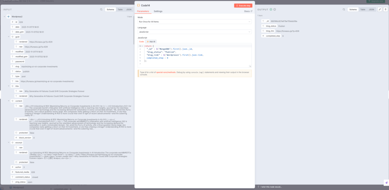Click the pin data icon in OUTPUT panel
The height and width of the screenshot is (190, 389).
click(x=385, y=9)
